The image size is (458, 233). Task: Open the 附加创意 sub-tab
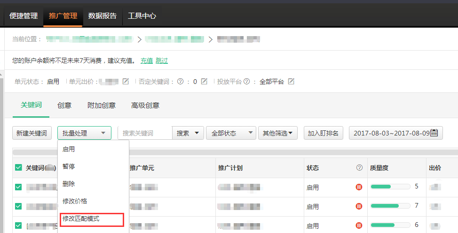pyautogui.click(x=102, y=105)
